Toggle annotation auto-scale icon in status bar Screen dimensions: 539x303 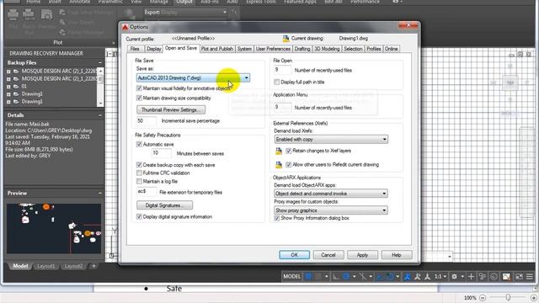(418, 276)
